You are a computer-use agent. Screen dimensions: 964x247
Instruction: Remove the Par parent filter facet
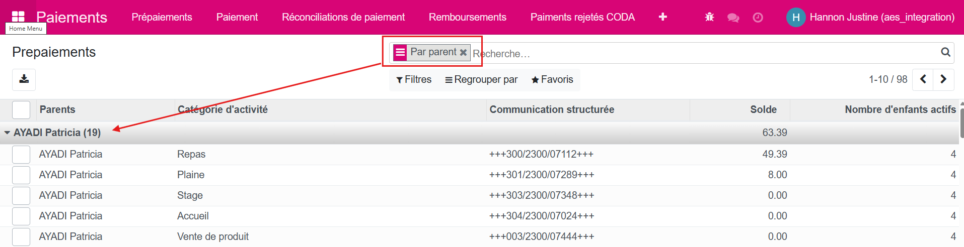(463, 52)
